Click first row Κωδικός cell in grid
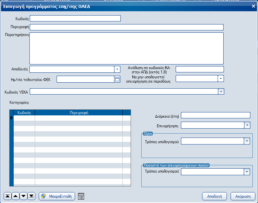258x203 pixels. coord(24,118)
